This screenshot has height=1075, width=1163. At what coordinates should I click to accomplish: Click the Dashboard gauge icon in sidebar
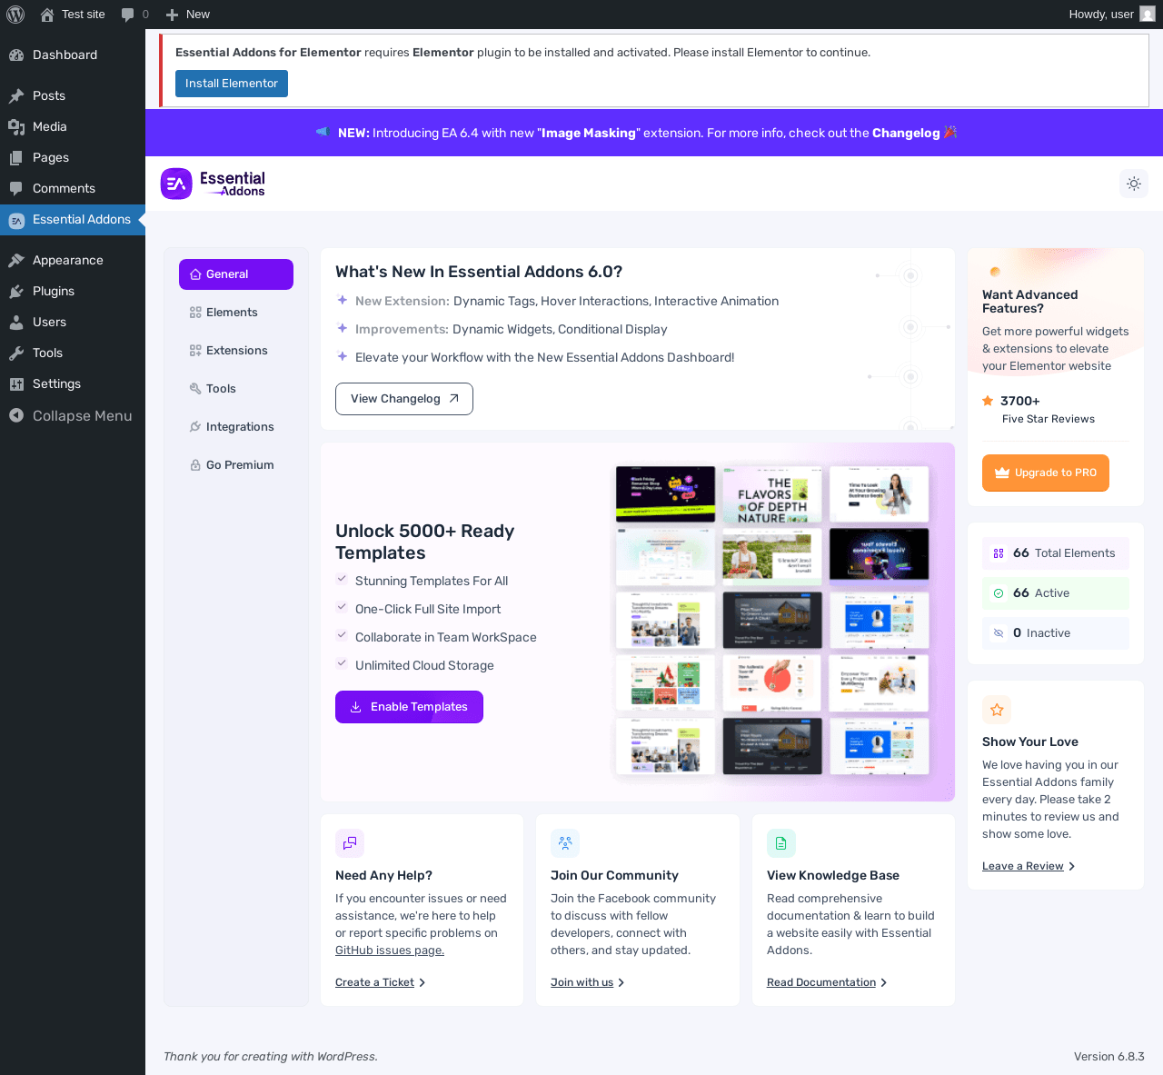[16, 55]
